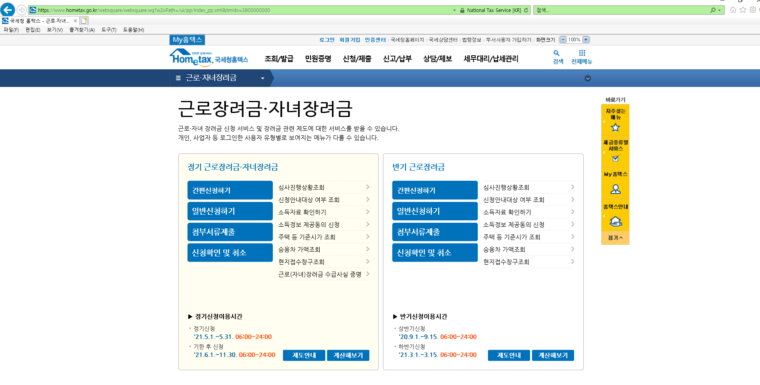Open 도구(T) menu
Screen dimensions: 760x385
[x=109, y=30]
